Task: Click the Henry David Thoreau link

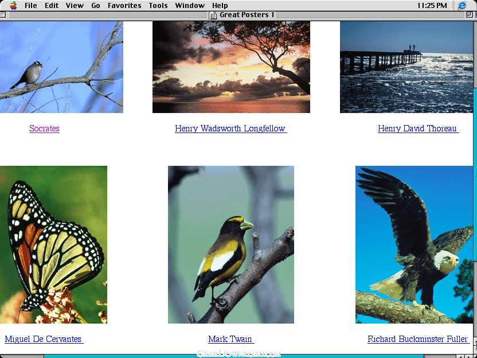Action: click(x=417, y=129)
